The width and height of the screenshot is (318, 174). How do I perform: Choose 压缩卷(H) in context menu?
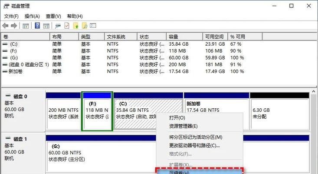coord(200,172)
